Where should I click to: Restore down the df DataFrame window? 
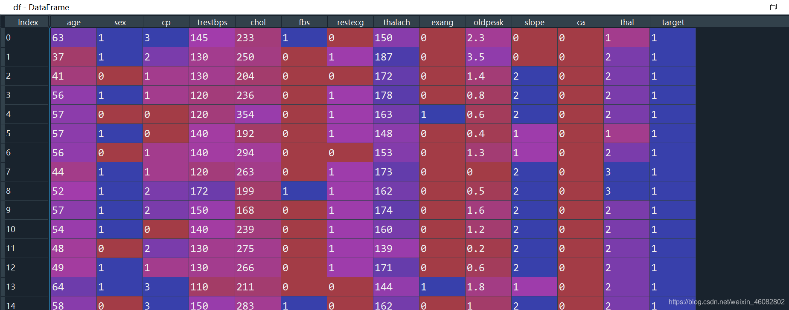(x=773, y=7)
